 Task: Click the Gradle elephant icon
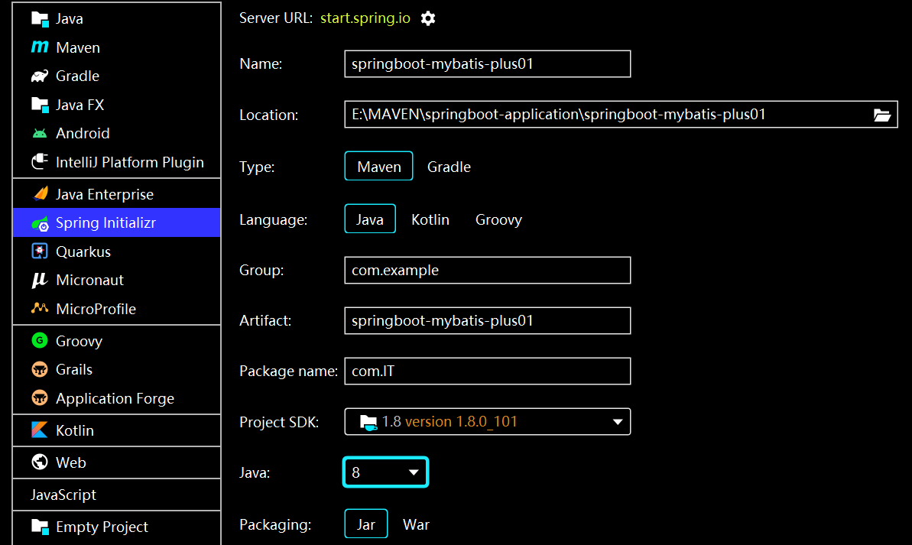tap(40, 76)
